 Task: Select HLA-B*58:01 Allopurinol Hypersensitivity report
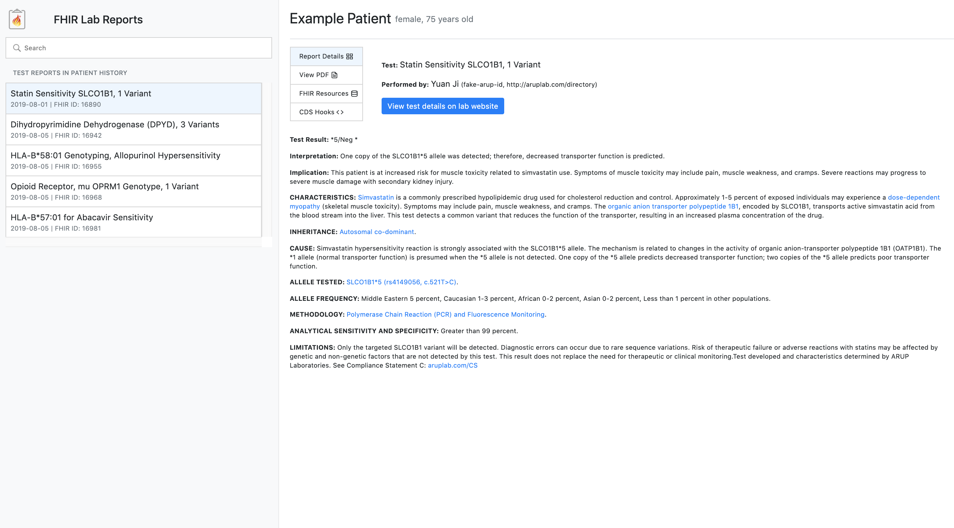tap(133, 160)
